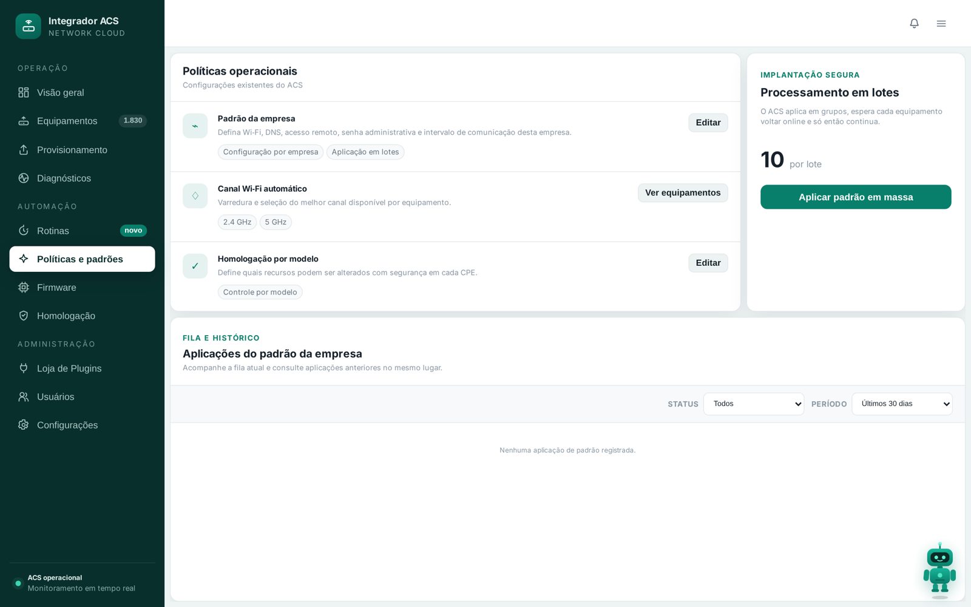Open Firmware section

[x=82, y=287]
